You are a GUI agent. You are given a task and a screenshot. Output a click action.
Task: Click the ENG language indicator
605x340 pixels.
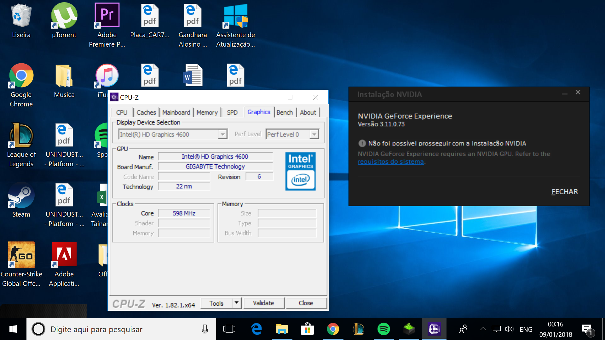(x=526, y=329)
